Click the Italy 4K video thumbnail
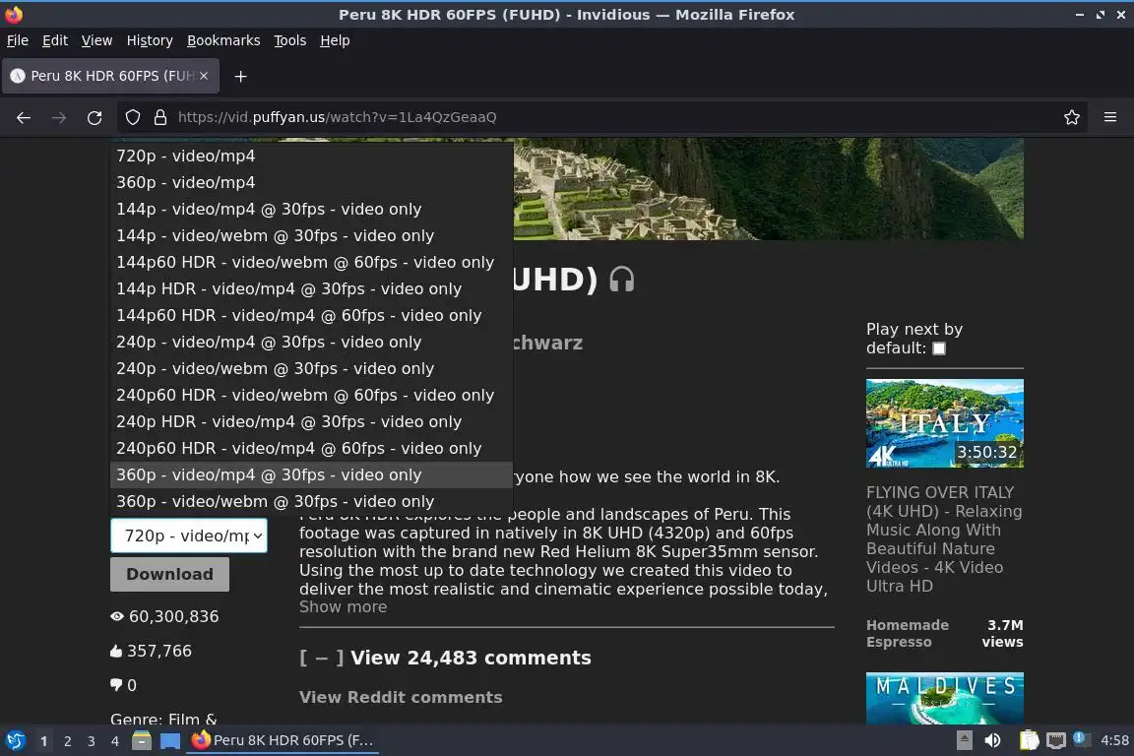This screenshot has height=756, width=1134. 945,423
